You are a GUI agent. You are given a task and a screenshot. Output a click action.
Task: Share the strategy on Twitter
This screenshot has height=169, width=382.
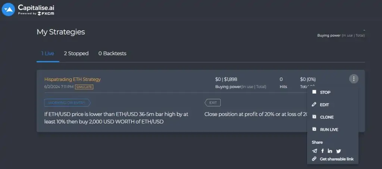tap(338, 151)
